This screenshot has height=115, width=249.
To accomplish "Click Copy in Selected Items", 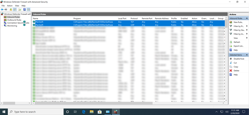I will [236, 67].
